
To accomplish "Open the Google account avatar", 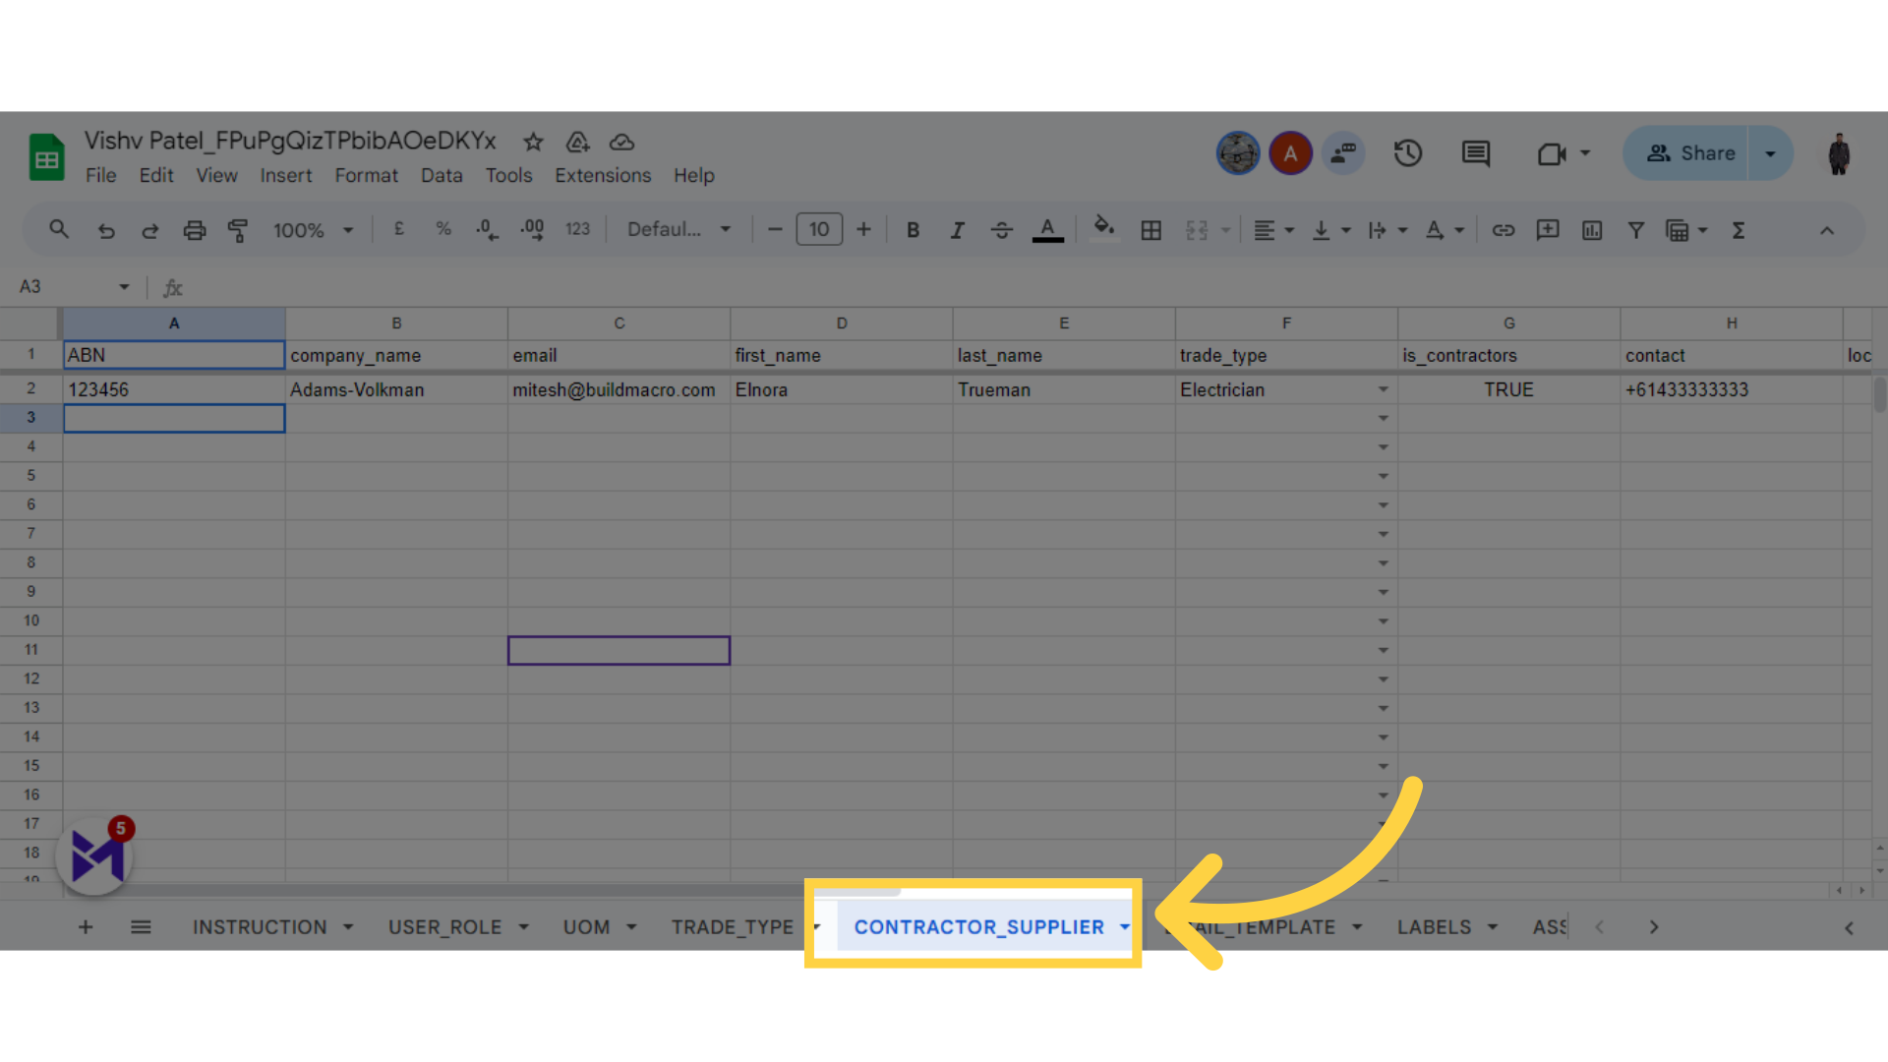I will point(1839,153).
